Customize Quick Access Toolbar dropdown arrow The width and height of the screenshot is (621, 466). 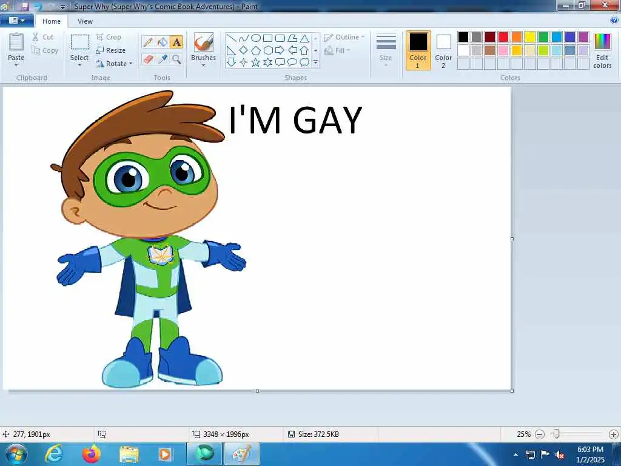[x=62, y=7]
